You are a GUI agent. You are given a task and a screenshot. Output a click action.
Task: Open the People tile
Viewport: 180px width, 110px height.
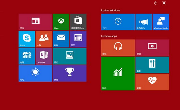44,39
